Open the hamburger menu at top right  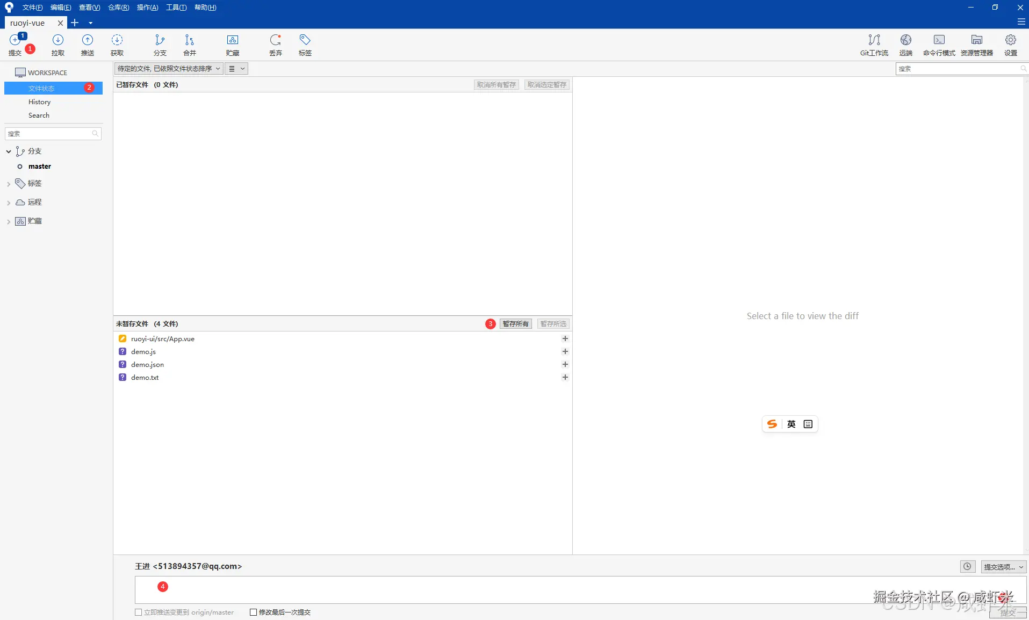pyautogui.click(x=1021, y=22)
